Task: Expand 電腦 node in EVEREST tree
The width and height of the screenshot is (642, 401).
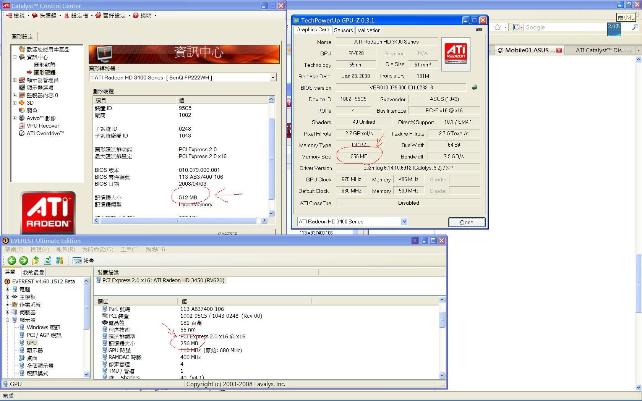Action: pyautogui.click(x=7, y=289)
